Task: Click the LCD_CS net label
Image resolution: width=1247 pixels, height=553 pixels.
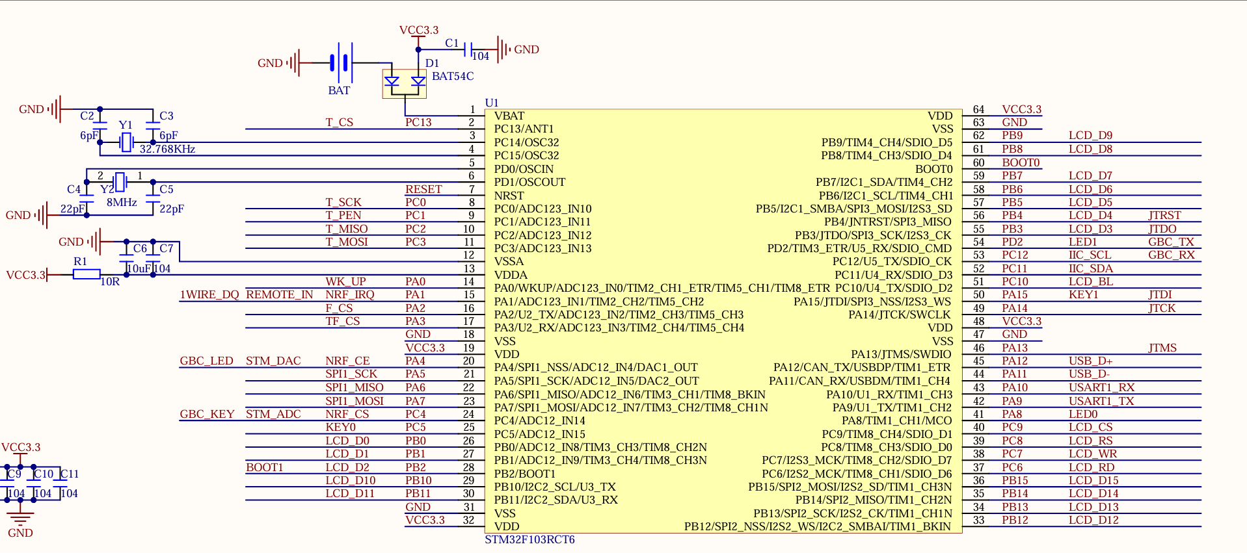Action: pos(1091,427)
